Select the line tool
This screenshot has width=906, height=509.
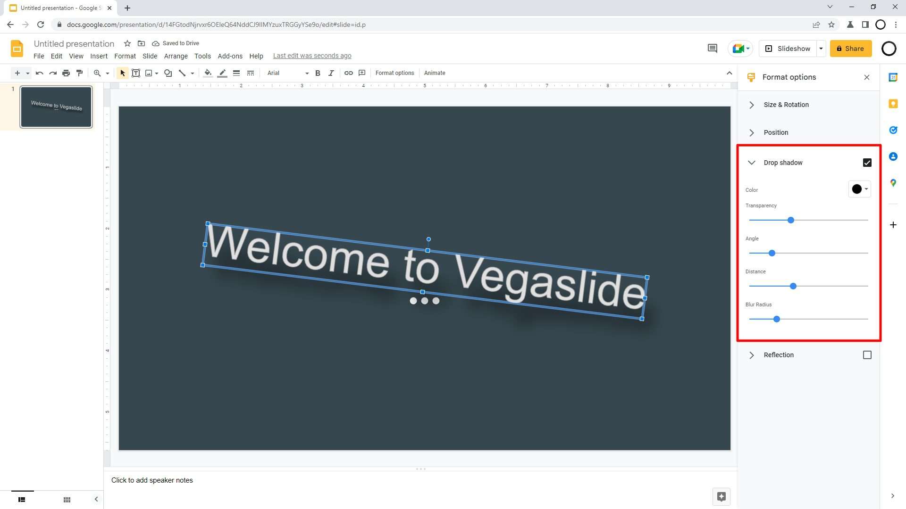[x=183, y=73]
